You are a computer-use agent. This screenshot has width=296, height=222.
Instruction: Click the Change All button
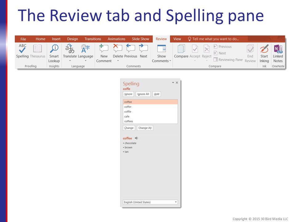145,128
